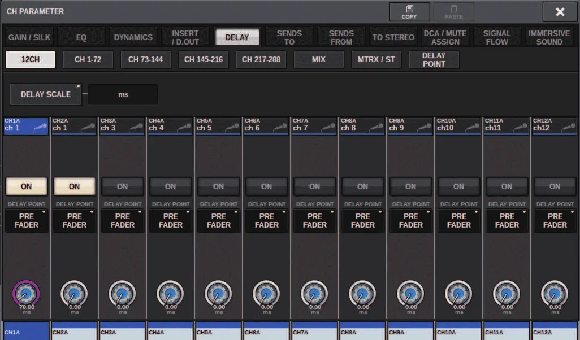Open DELAY POINT view button

pos(434,59)
